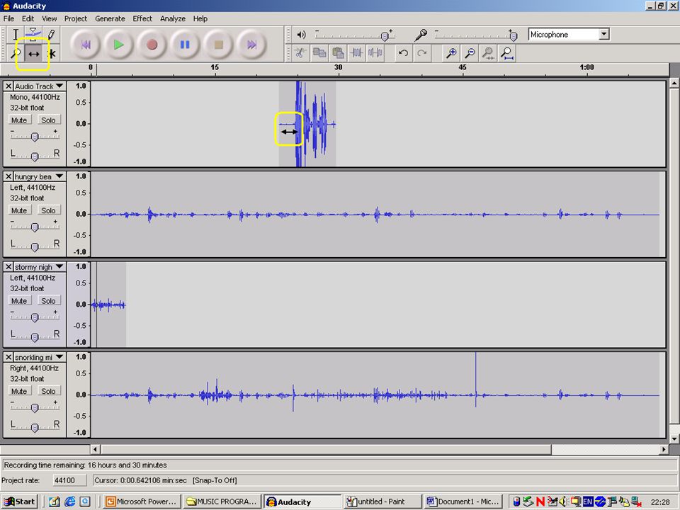The height and width of the screenshot is (510, 680).
Task: Click the blue Pause button
Action: tap(185, 44)
